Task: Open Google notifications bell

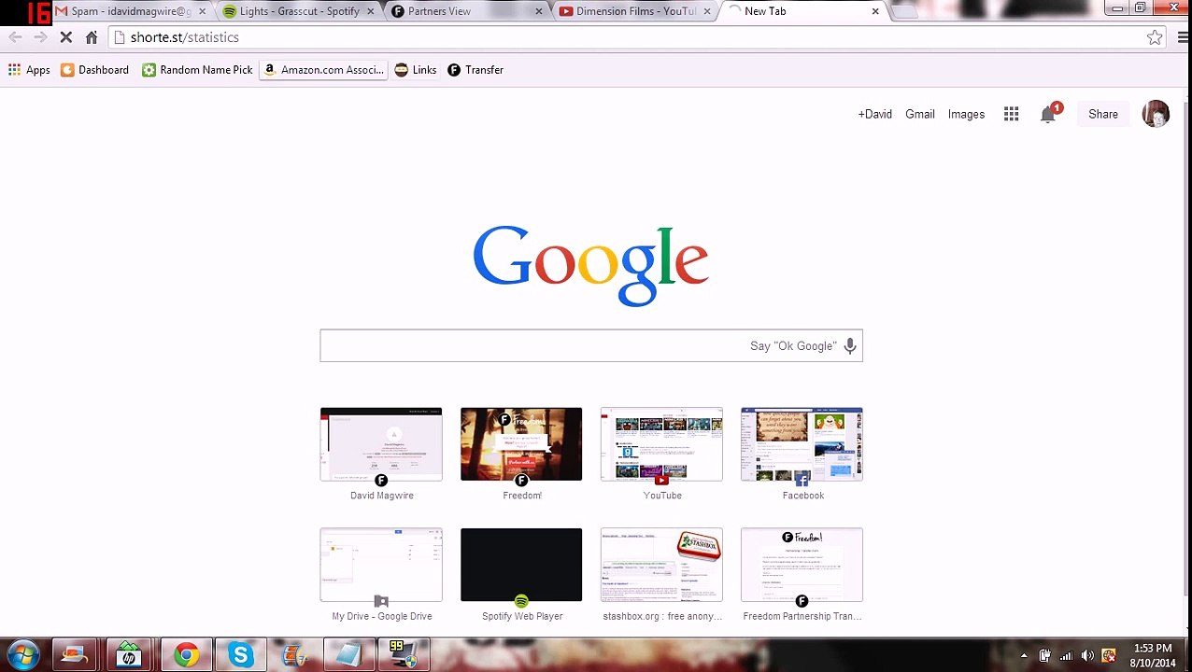Action: [x=1049, y=114]
